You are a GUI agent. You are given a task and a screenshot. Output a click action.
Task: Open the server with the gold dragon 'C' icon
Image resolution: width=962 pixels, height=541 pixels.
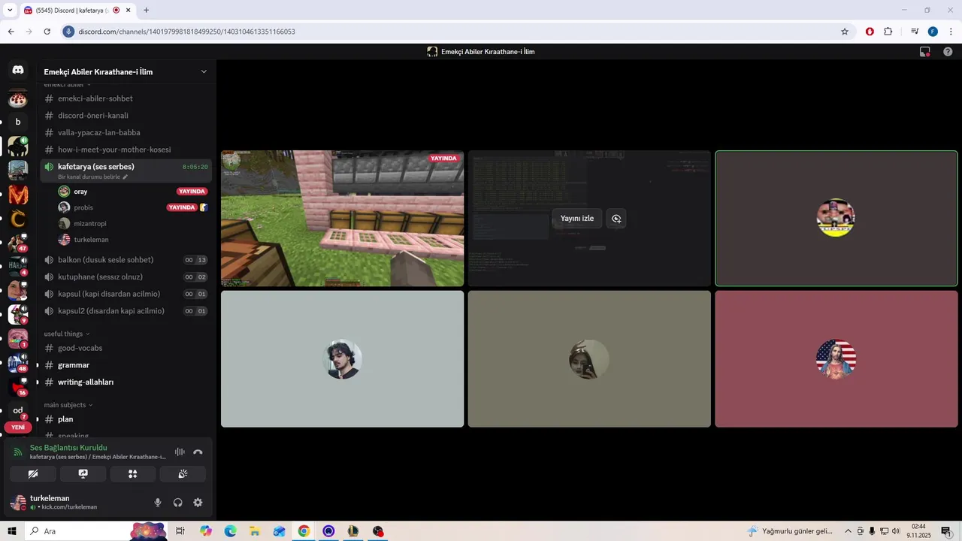[x=18, y=219]
